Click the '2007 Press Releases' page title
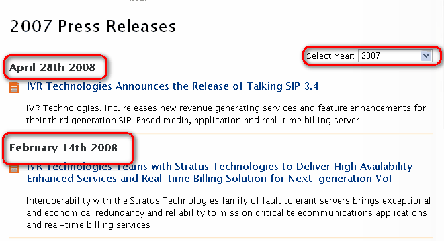The height and width of the screenshot is (241, 444). (93, 27)
